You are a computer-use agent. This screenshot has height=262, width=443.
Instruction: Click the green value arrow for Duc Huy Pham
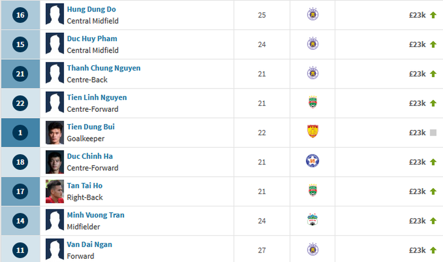433,44
